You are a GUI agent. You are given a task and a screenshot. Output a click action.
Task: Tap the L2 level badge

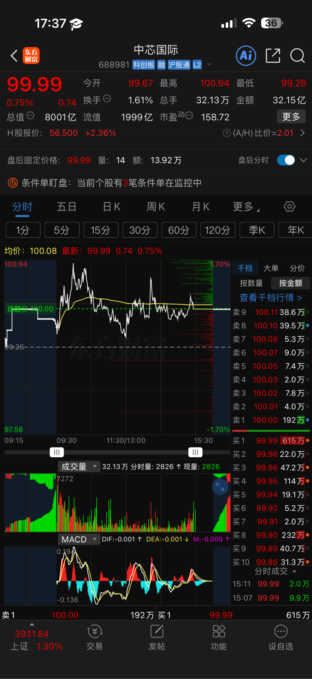[197, 65]
